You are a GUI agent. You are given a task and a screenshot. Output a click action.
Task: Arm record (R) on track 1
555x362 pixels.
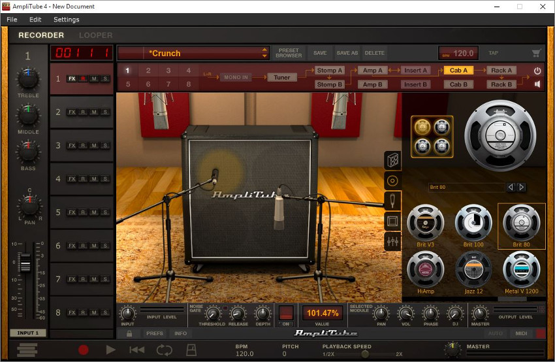[x=83, y=78]
